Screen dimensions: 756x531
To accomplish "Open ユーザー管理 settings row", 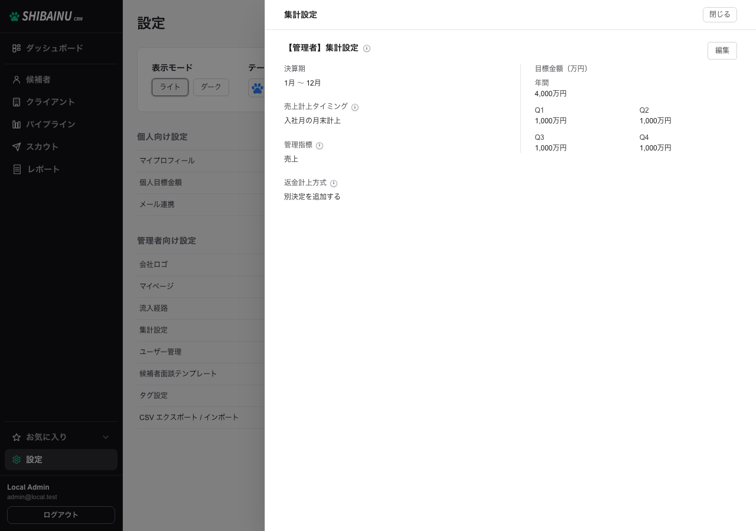I will coord(201,352).
